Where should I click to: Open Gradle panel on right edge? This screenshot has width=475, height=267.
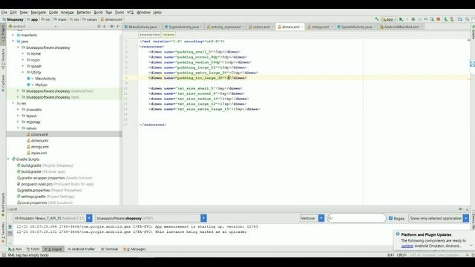coord(473,32)
